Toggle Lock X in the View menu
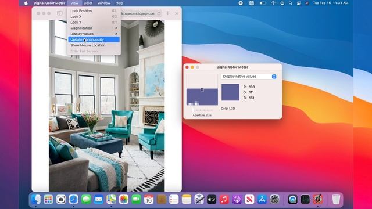The width and height of the screenshot is (372, 209). tap(94, 17)
